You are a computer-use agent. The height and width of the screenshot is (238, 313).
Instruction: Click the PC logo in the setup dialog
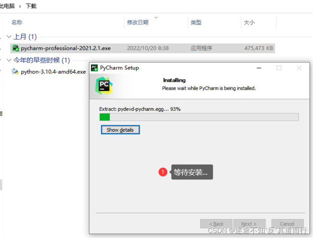(x=104, y=86)
